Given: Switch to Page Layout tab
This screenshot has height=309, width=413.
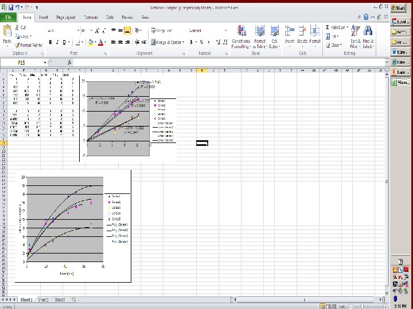Looking at the screenshot, I should 66,17.
